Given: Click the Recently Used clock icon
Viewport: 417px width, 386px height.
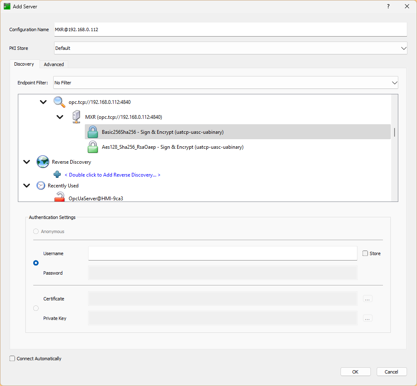Looking at the screenshot, I should coord(41,186).
